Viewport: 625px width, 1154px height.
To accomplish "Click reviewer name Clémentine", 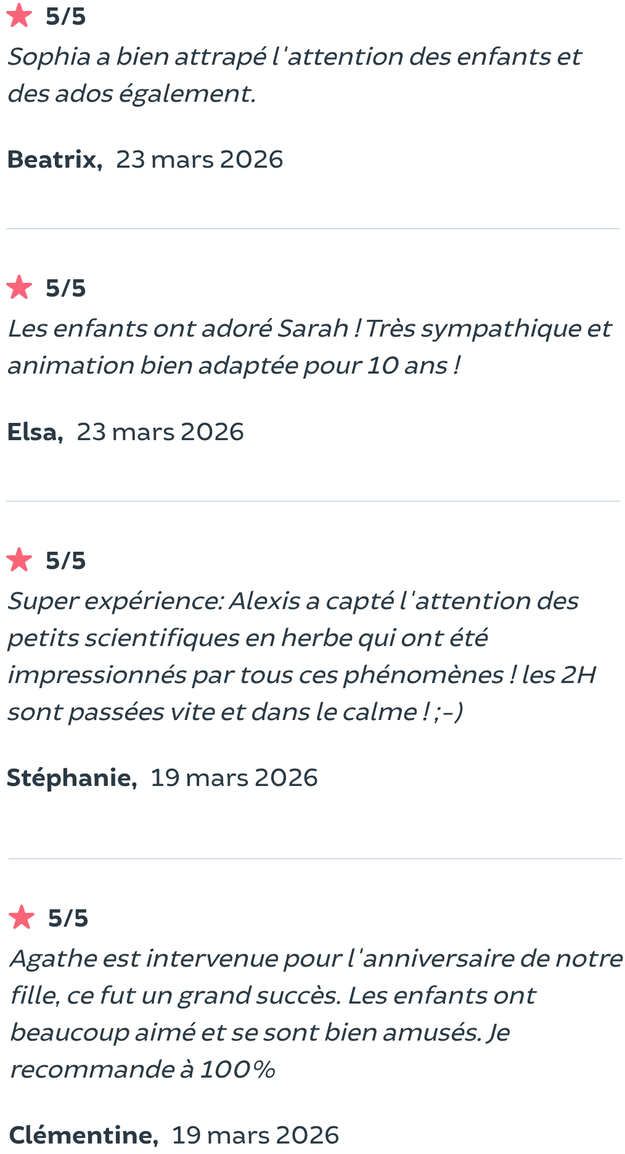I will (x=83, y=1135).
